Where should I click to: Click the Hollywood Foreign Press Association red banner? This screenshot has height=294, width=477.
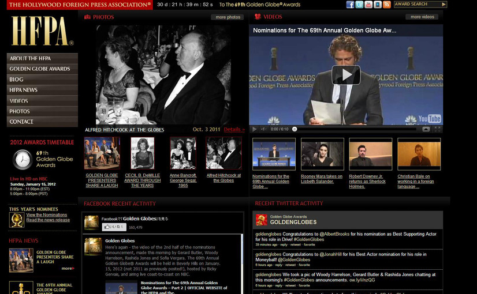[80, 5]
